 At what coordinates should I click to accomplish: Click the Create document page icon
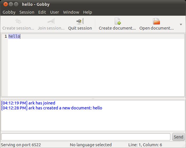tap(118, 21)
